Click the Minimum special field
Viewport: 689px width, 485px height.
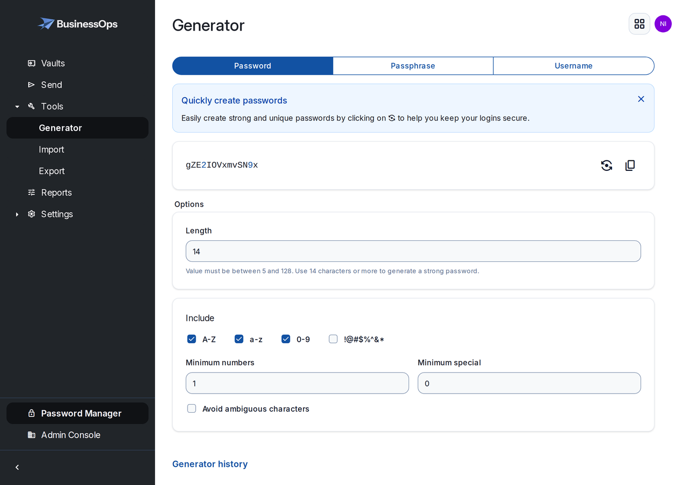click(529, 383)
